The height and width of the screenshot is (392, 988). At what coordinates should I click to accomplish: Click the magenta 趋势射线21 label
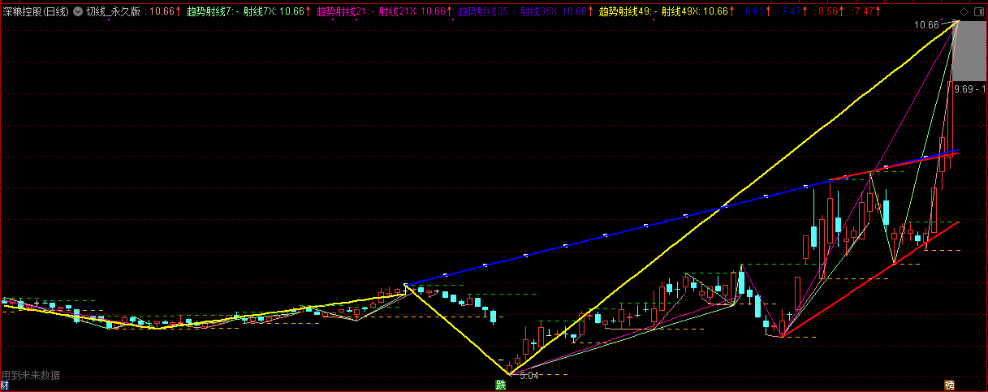(x=342, y=11)
